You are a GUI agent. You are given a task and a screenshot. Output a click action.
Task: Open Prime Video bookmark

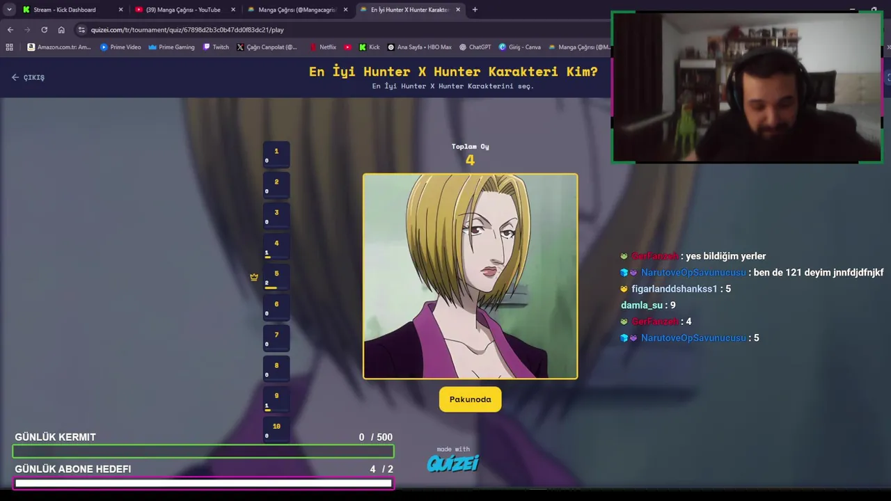[120, 47]
